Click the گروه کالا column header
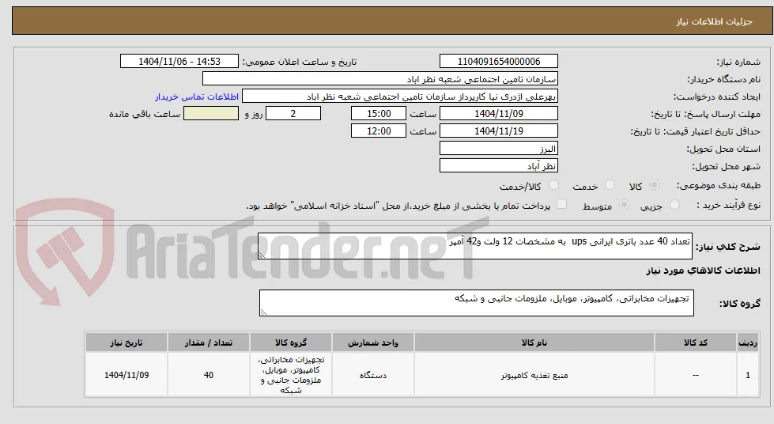The image size is (774, 424). (x=291, y=343)
